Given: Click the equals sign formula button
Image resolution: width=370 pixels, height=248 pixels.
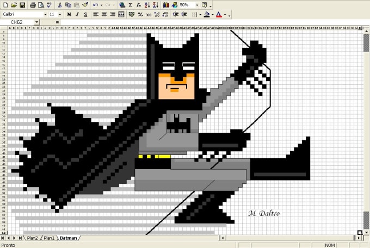Looking at the screenshot, I should 57,22.
